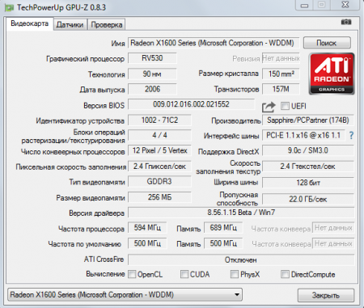Toggle the OpenCL checkbox
Image resolution: width=364 pixels, height=308 pixels.
coord(132,274)
